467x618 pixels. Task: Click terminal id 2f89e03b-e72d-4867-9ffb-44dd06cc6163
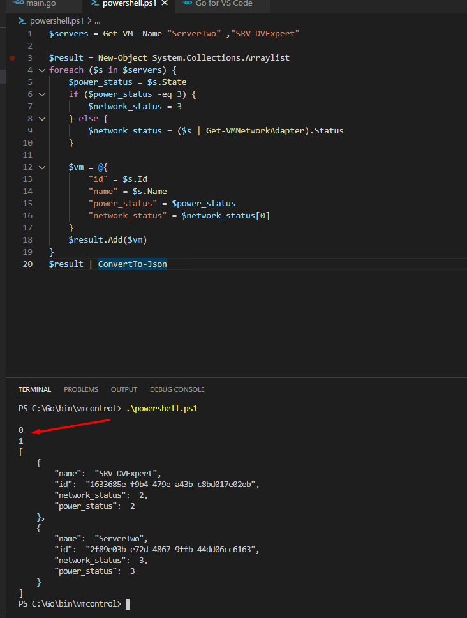click(x=170, y=550)
